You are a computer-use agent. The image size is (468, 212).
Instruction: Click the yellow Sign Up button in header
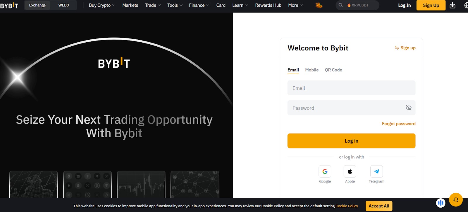[431, 5]
